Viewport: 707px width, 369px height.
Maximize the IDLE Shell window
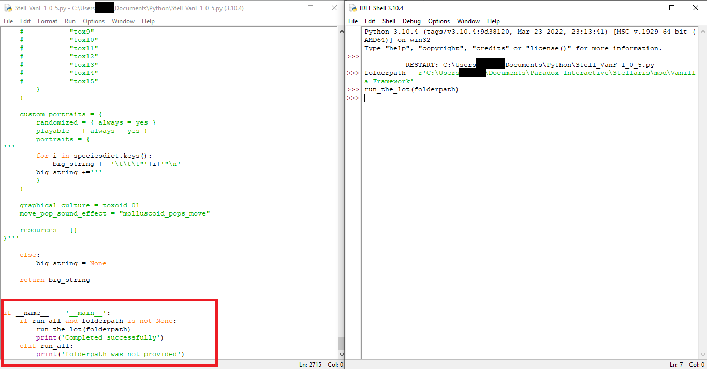coord(672,8)
